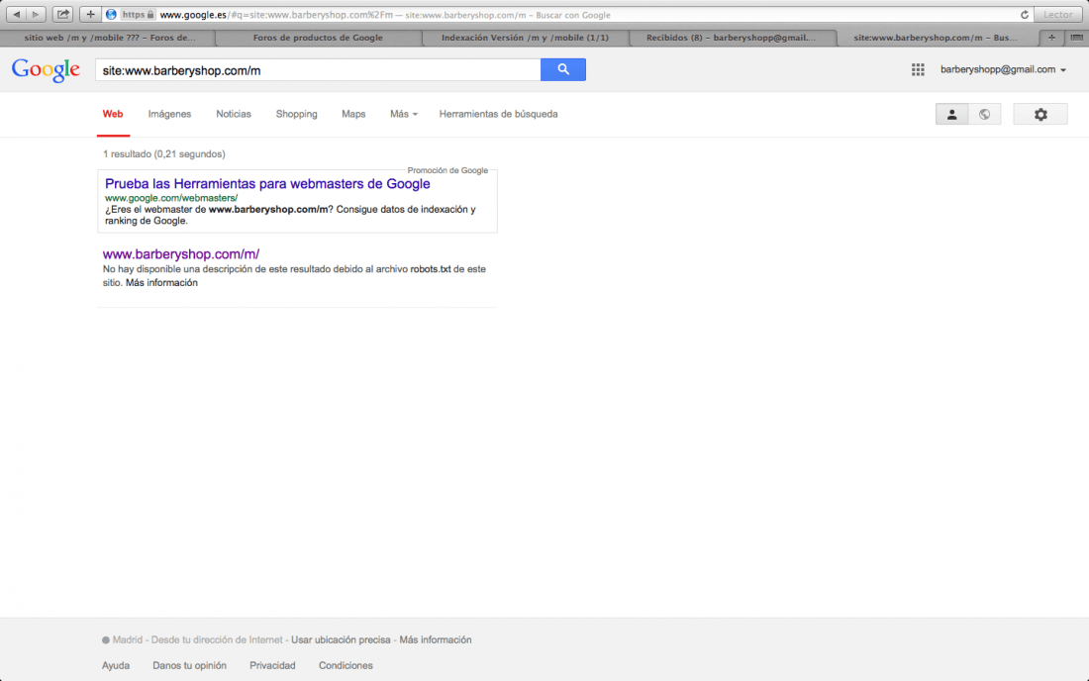Switch to 'sitio web /m y /mobile' tab

click(x=109, y=38)
